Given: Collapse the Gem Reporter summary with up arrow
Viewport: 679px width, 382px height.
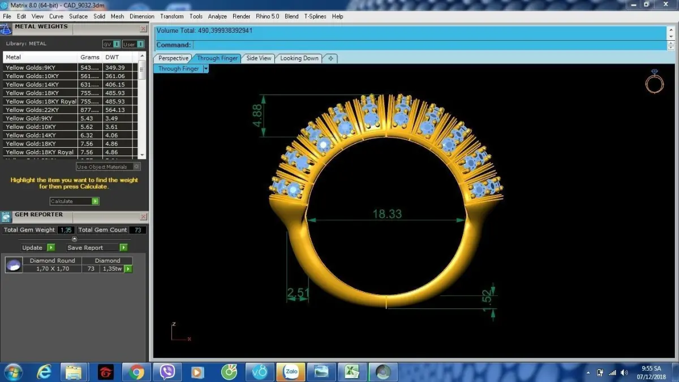Looking at the screenshot, I should [x=74, y=239].
